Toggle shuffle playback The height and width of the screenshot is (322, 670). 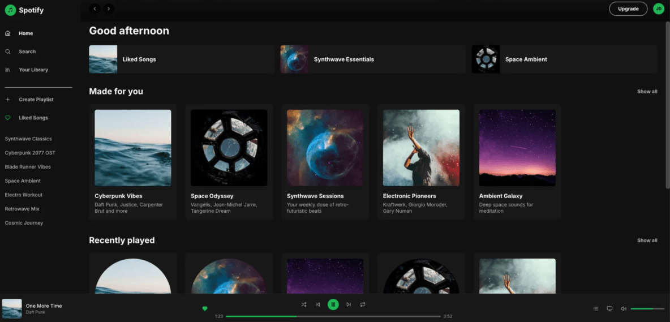[303, 304]
